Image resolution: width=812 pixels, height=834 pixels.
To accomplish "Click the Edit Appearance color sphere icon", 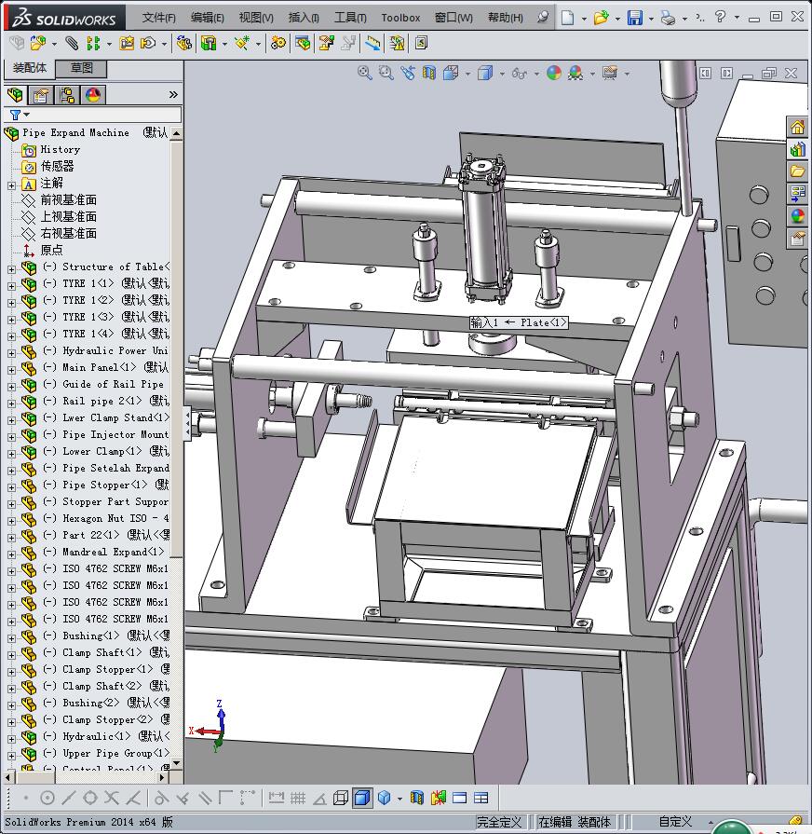I will click(554, 73).
